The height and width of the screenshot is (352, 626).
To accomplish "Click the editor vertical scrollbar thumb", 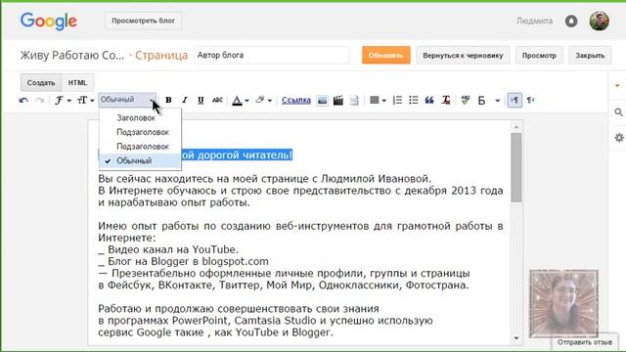I will (516, 167).
